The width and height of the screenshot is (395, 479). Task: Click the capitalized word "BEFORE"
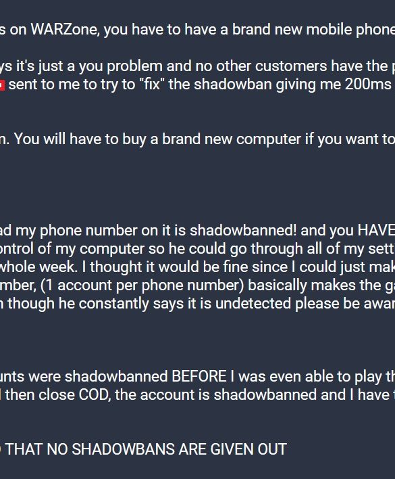199,377
